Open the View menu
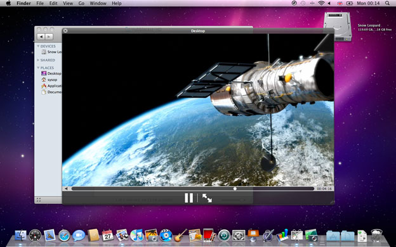Image resolution: width=396 pixels, height=247 pixels. pyautogui.click(x=68, y=3)
